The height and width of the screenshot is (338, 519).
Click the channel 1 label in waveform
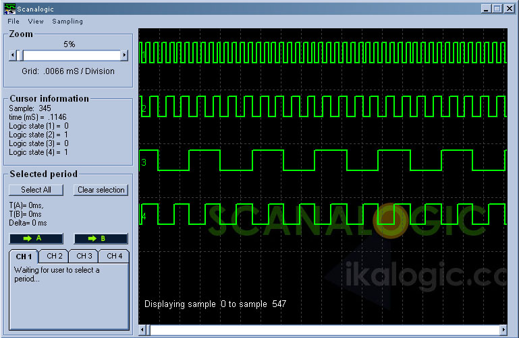(x=144, y=54)
